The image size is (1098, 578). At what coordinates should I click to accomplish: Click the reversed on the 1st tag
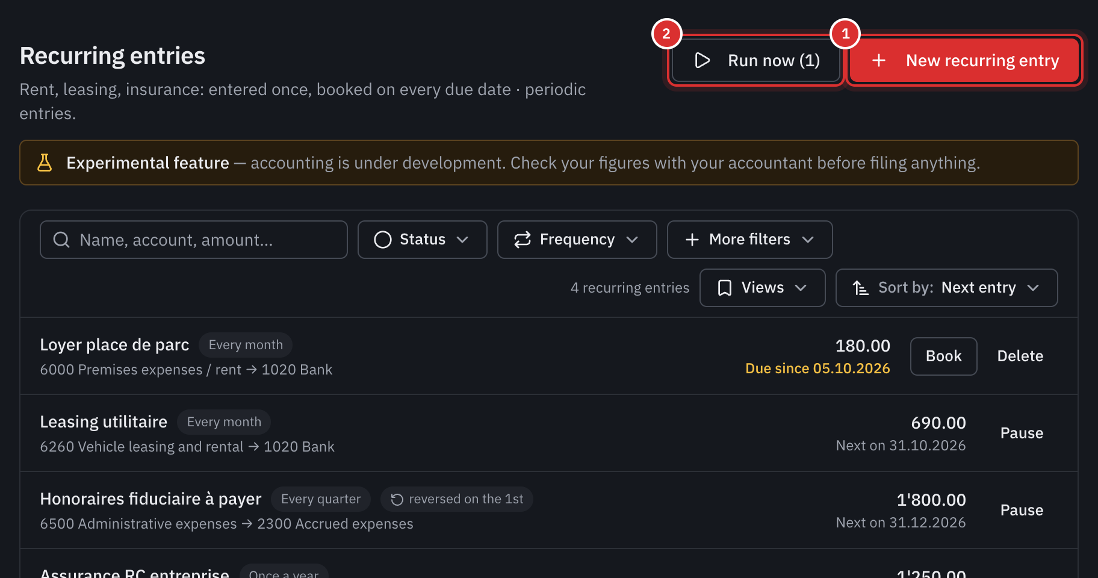coord(457,499)
